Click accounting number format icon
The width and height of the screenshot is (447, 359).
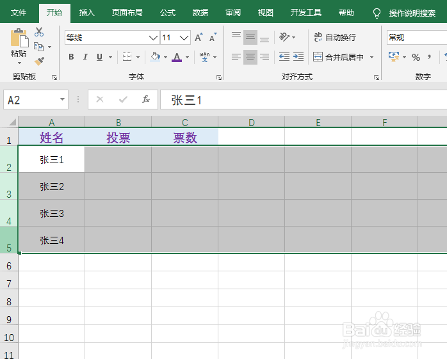tap(394, 57)
